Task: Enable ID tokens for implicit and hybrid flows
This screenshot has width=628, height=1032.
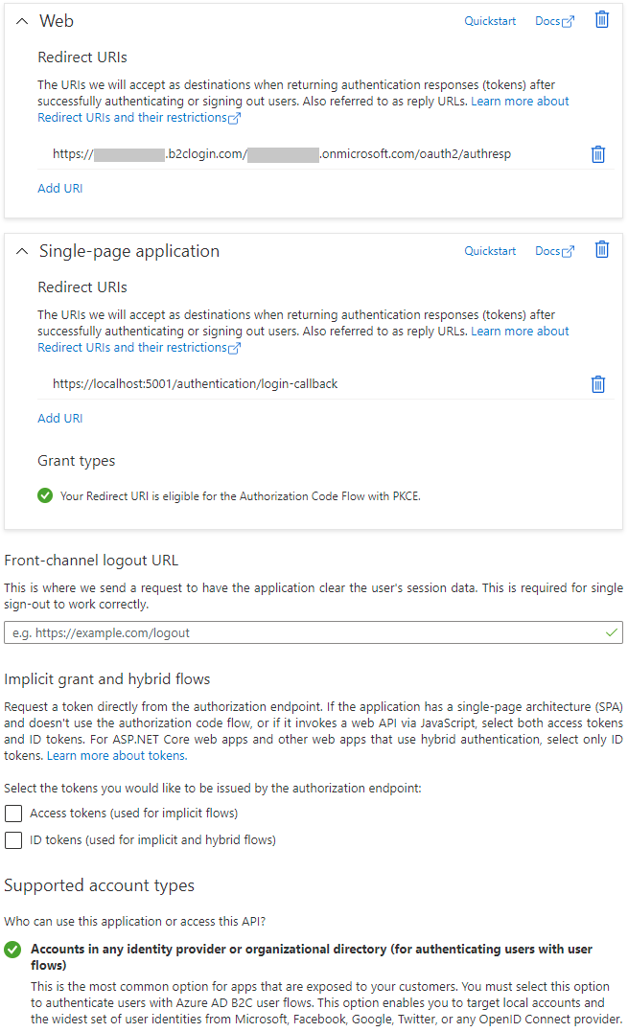Action: tap(13, 839)
